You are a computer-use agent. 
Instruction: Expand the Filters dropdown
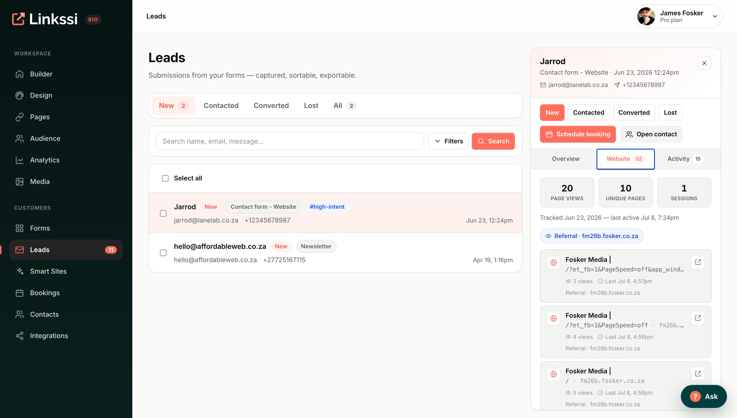(x=448, y=141)
